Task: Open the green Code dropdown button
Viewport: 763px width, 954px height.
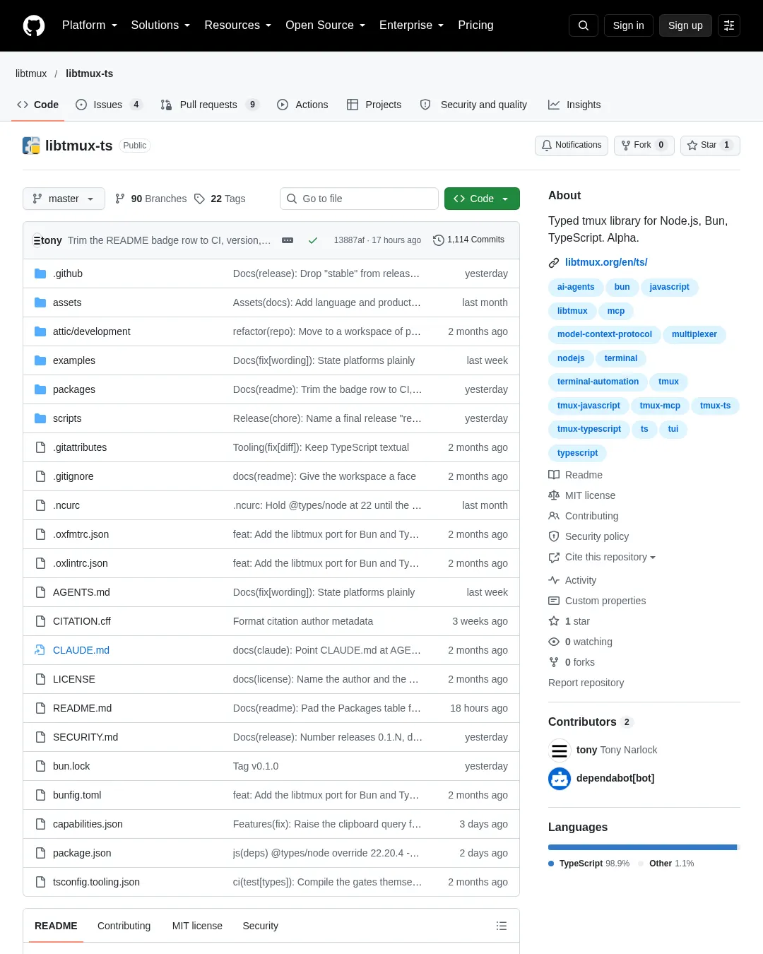Action: tap(482, 199)
